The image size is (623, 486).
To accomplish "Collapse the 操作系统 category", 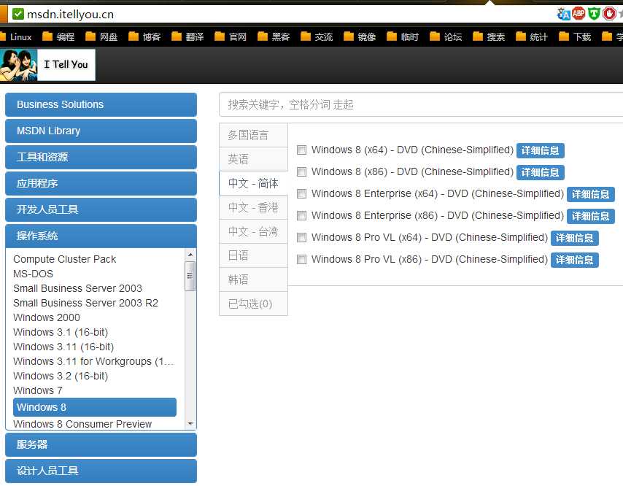I will [101, 236].
